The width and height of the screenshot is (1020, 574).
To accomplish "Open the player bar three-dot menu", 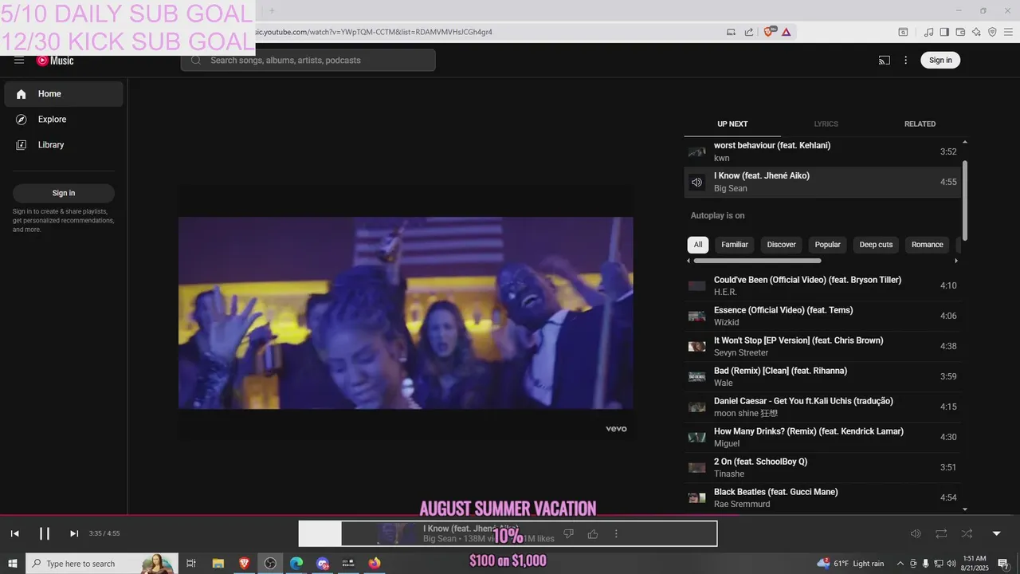I will 616,533.
